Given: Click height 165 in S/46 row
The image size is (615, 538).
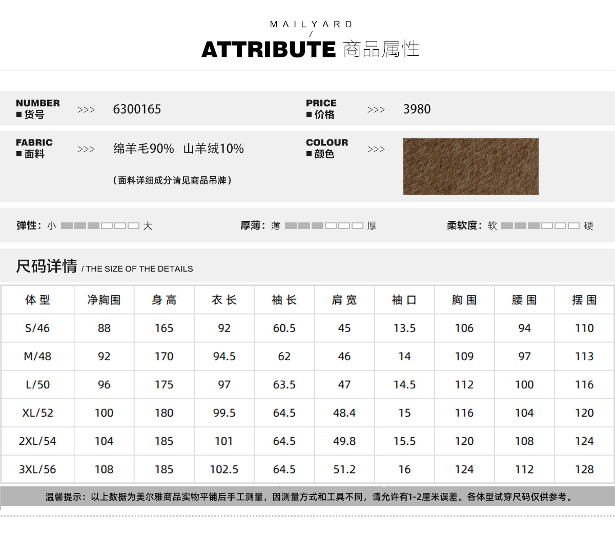Looking at the screenshot, I should 164,328.
